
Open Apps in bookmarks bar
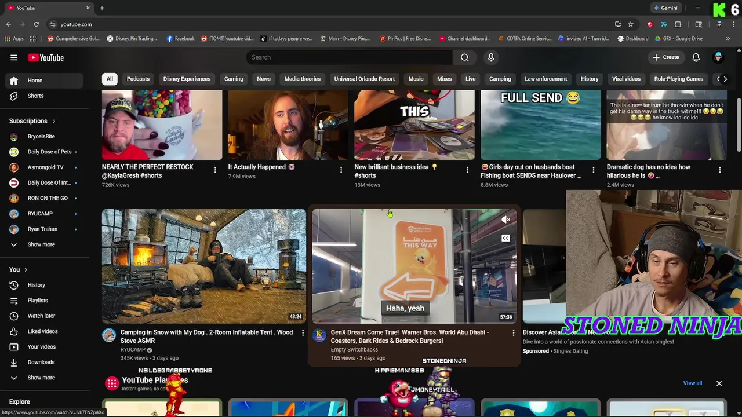tap(14, 39)
